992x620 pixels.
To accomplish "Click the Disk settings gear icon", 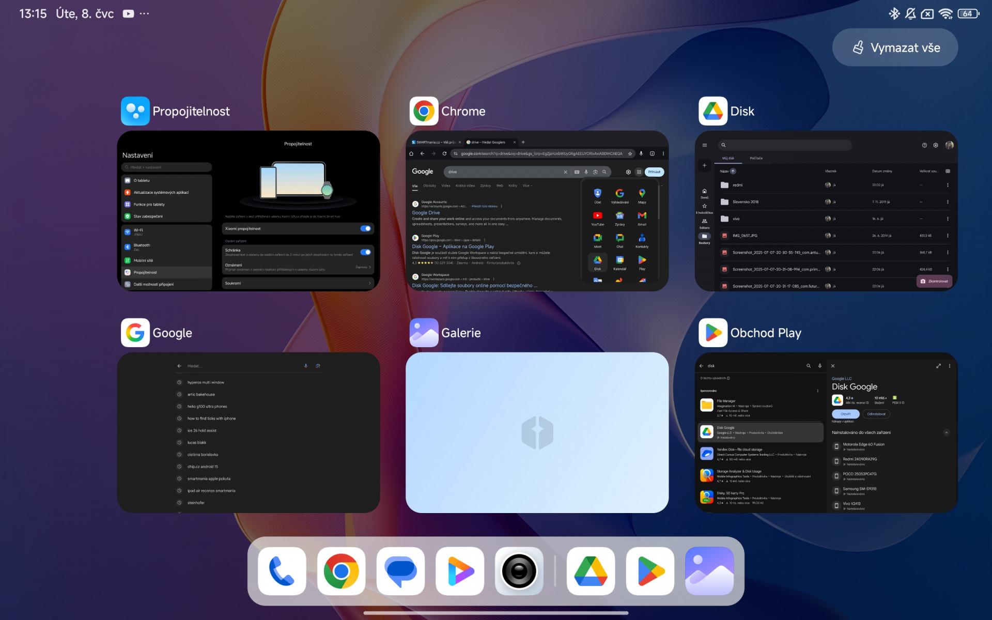I will pos(936,145).
